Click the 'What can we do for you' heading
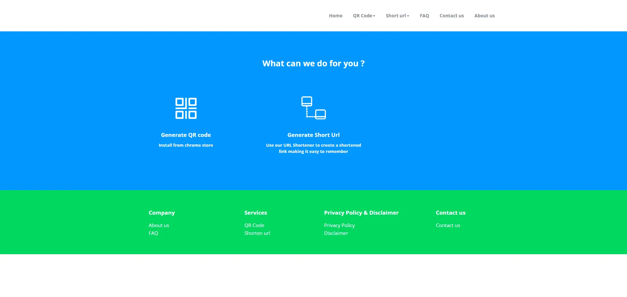Image resolution: width=627 pixels, height=297 pixels. coord(313,63)
